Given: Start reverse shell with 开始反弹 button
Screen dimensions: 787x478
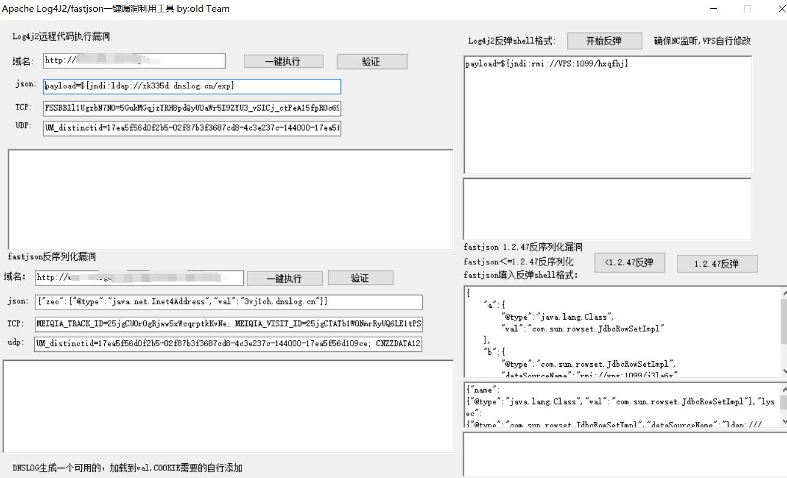Looking at the screenshot, I should [604, 41].
